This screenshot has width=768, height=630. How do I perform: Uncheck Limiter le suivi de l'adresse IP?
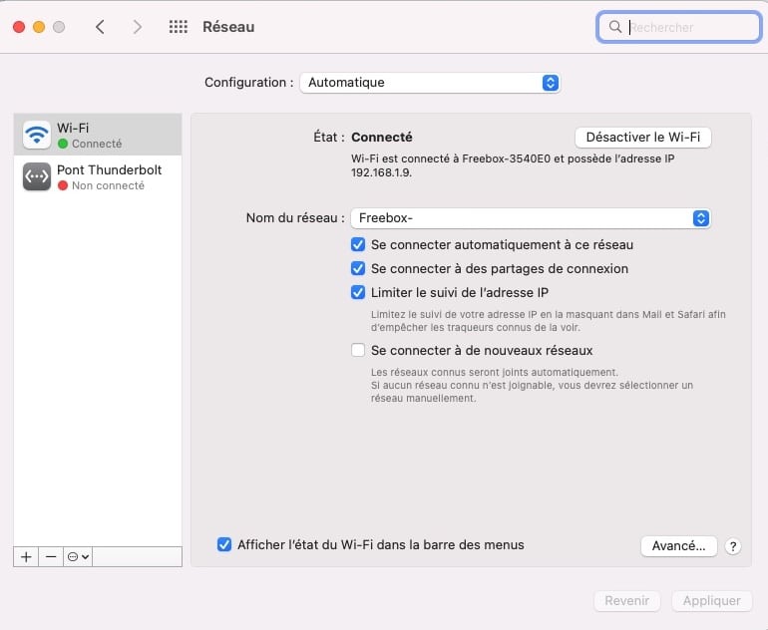pyautogui.click(x=358, y=292)
